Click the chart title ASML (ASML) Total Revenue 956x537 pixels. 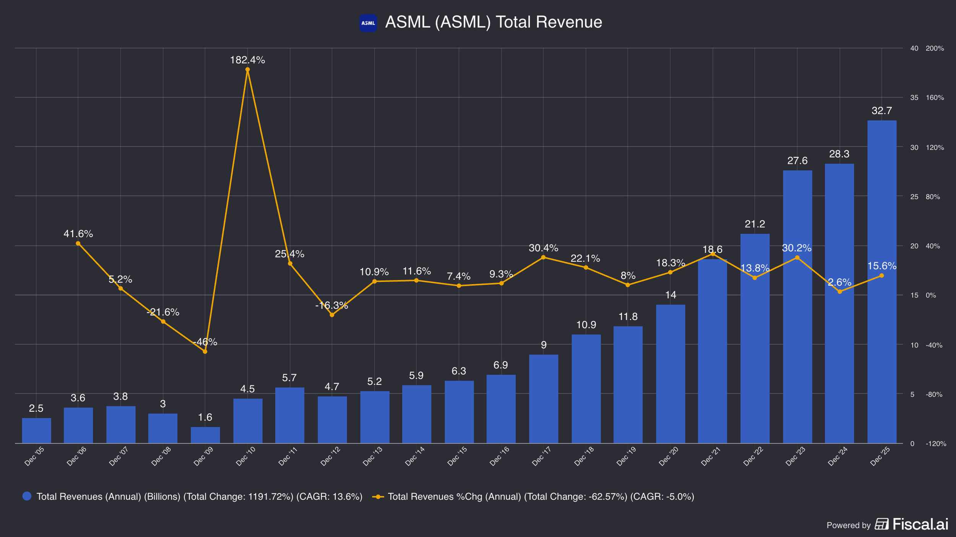click(493, 22)
